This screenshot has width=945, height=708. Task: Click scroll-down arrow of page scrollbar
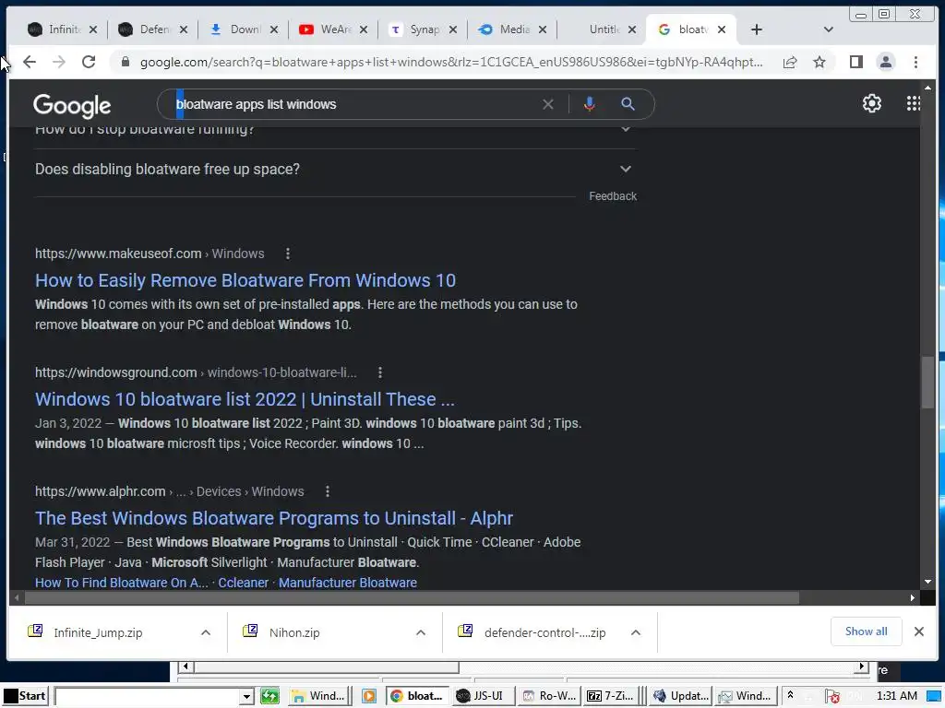(x=927, y=583)
